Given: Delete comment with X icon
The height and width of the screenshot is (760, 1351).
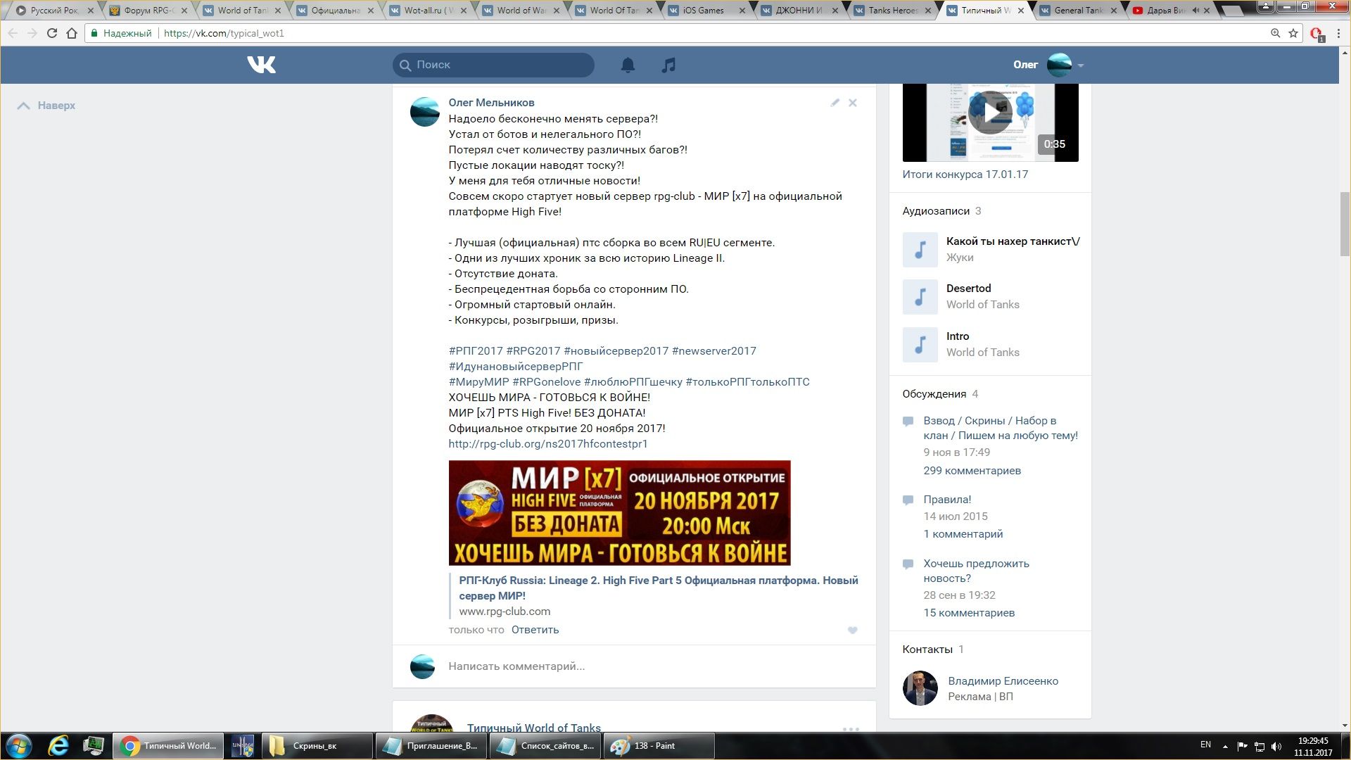Looking at the screenshot, I should point(852,103).
